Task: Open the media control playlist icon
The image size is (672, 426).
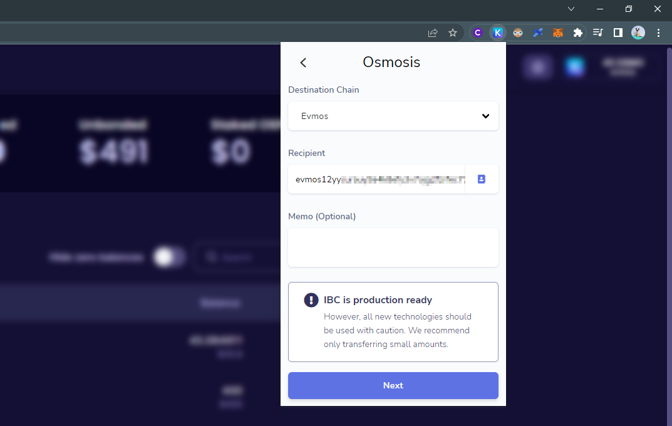Action: [x=598, y=33]
